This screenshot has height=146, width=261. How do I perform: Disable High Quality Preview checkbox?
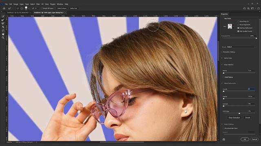(238, 31)
